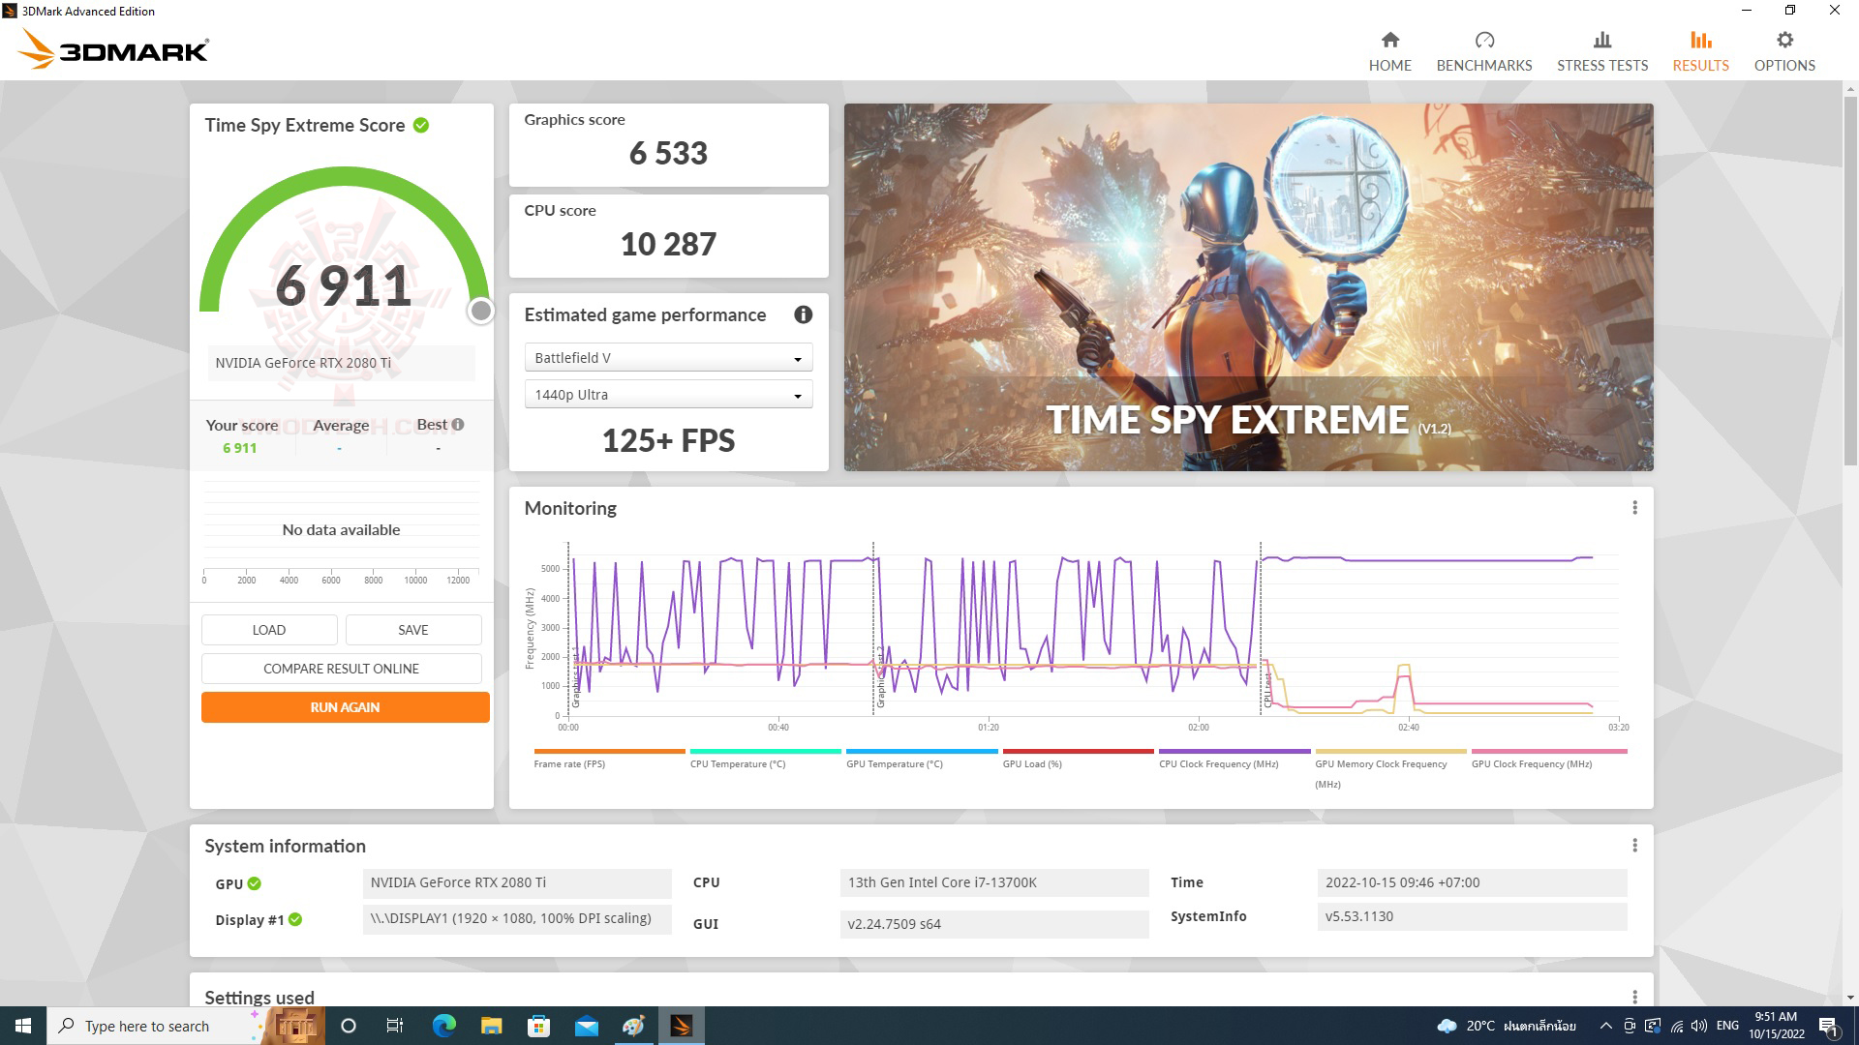Screen dimensions: 1859x1045
Task: Click the Run Again button
Action: tap(345, 707)
